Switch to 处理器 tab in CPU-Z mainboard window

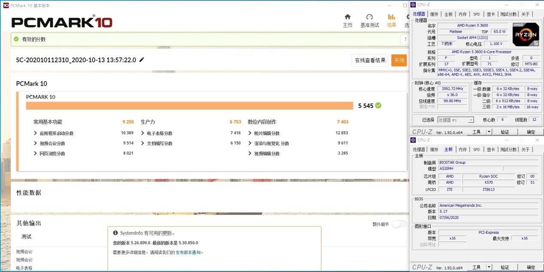tap(419, 150)
